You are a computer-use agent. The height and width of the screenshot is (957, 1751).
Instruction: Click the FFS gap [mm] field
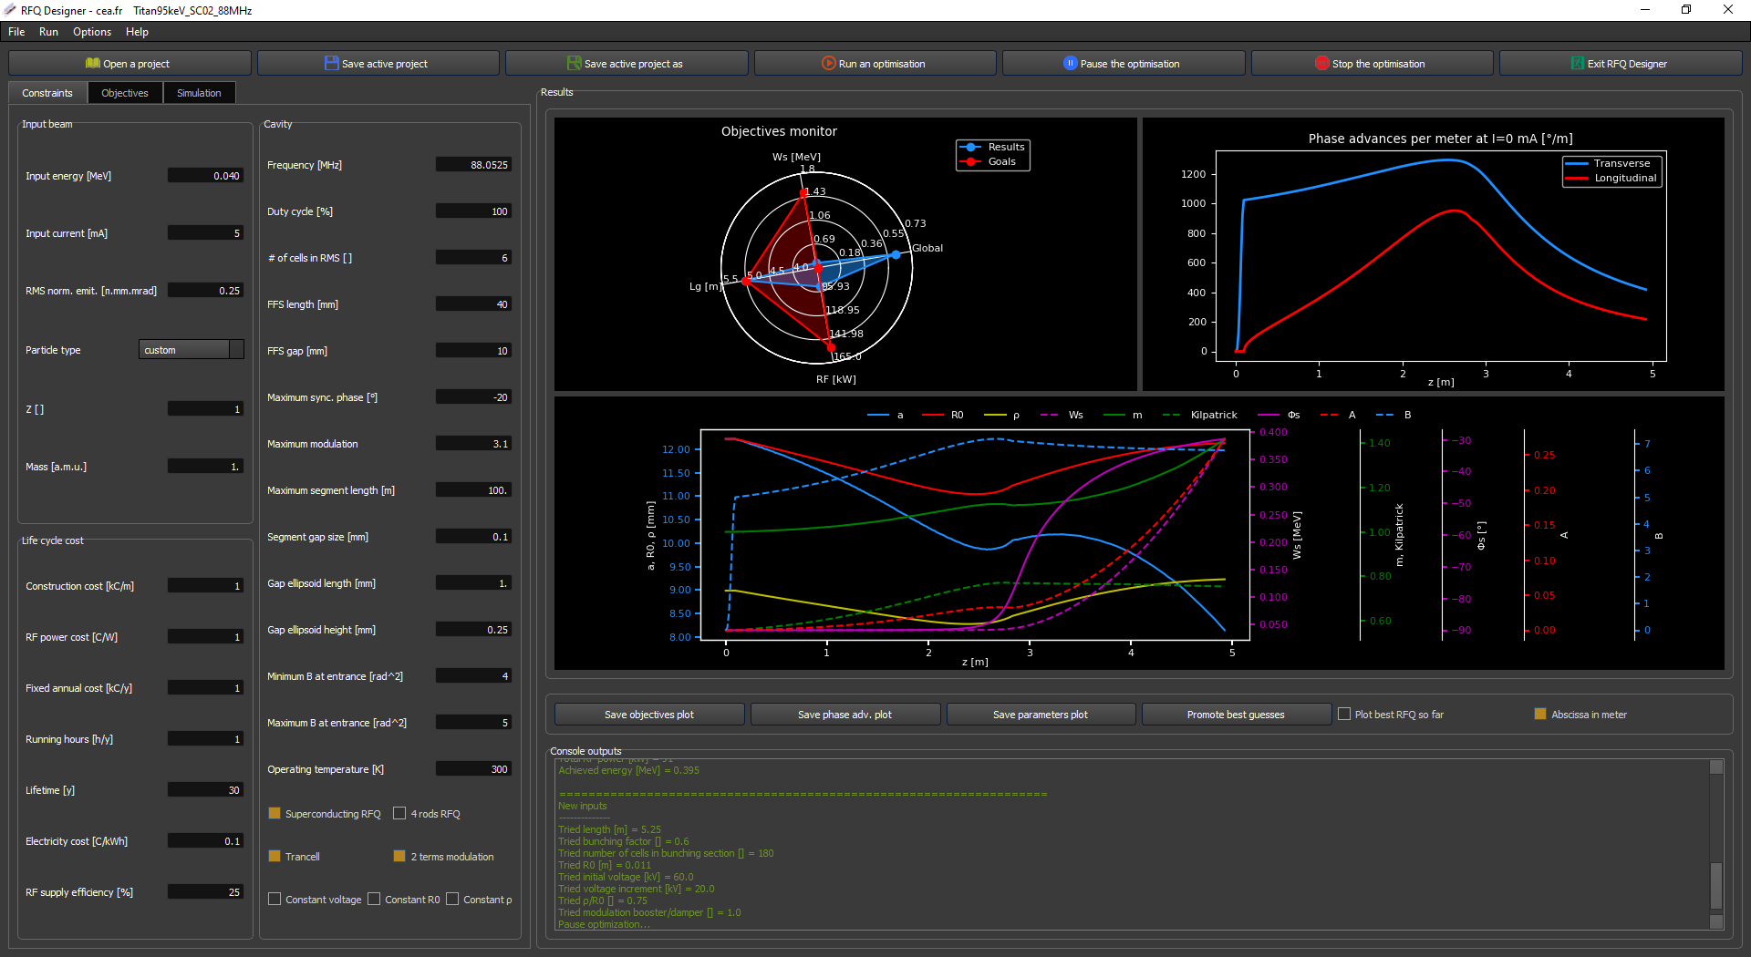(x=473, y=351)
